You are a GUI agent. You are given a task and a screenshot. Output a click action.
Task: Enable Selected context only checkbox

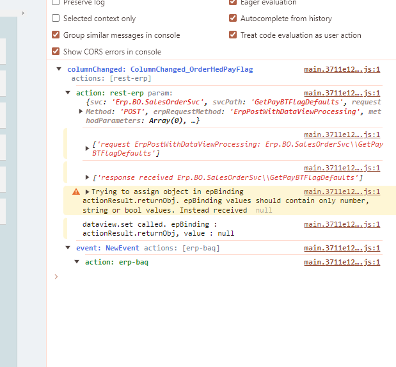(56, 18)
